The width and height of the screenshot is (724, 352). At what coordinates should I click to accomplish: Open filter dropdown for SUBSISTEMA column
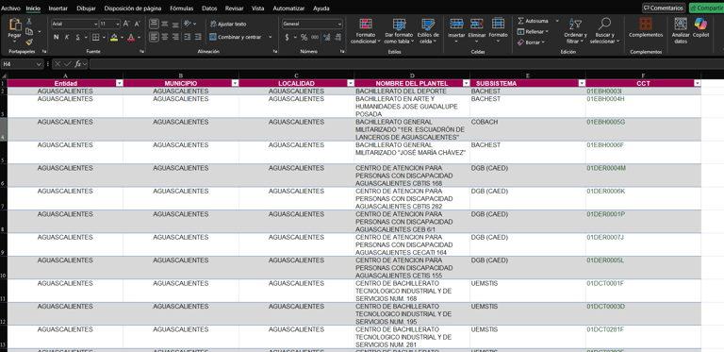click(582, 83)
